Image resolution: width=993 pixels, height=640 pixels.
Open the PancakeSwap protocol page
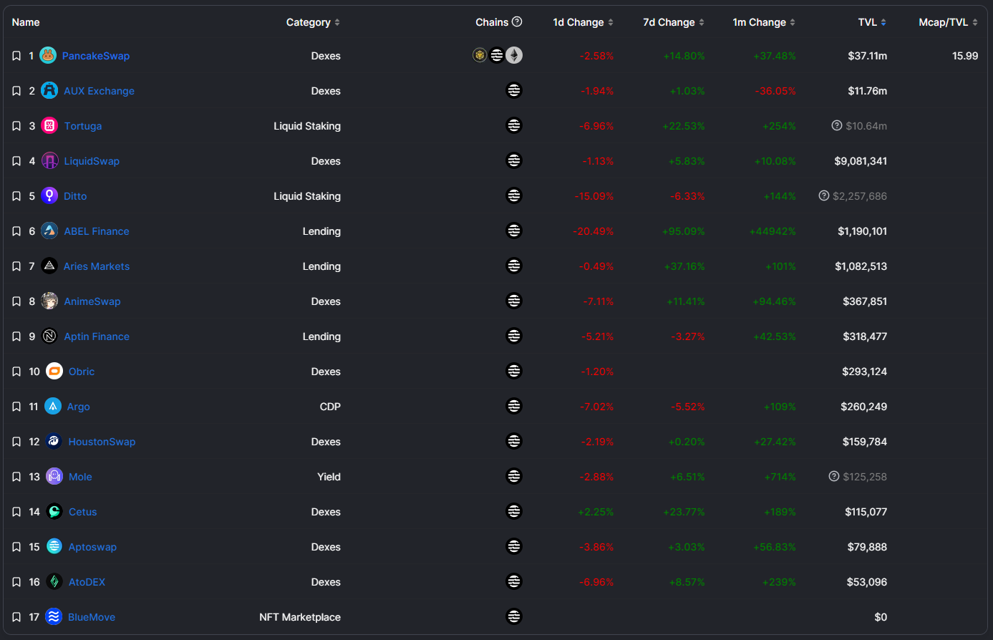(x=96, y=56)
